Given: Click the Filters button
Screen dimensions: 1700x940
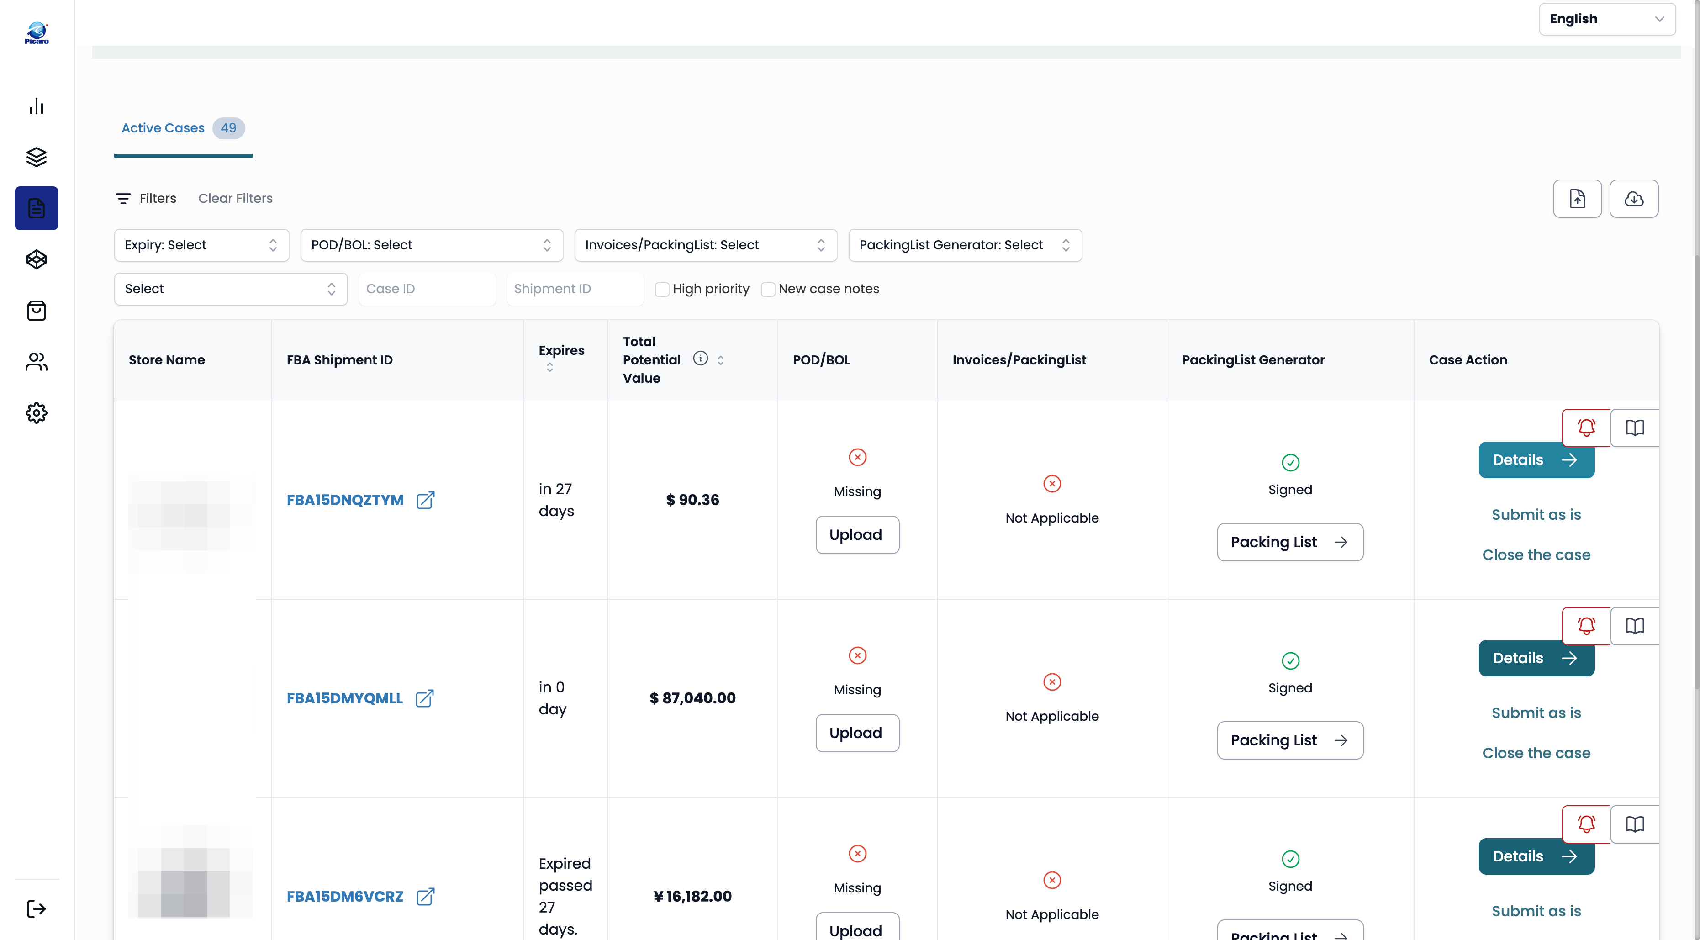Looking at the screenshot, I should [x=146, y=198].
